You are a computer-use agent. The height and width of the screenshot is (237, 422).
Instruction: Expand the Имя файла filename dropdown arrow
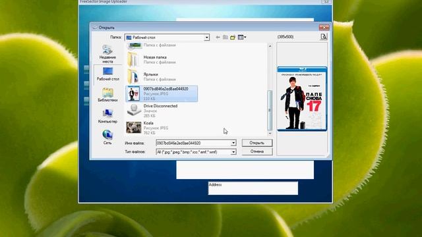click(x=233, y=143)
